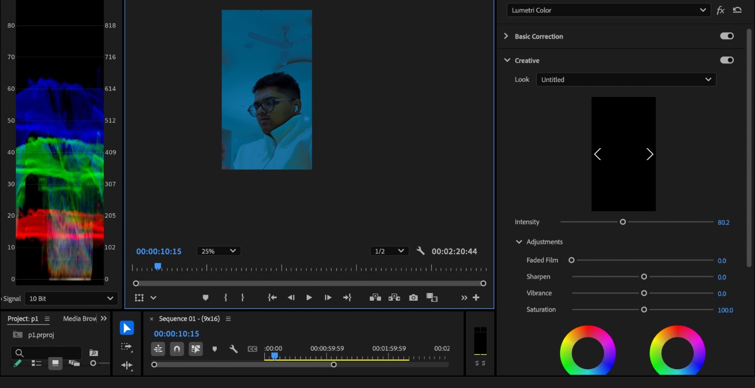Open Project panel hamburger menu

(x=47, y=318)
